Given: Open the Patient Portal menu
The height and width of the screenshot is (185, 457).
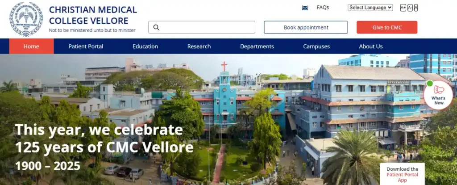Looking at the screenshot, I should [86, 46].
